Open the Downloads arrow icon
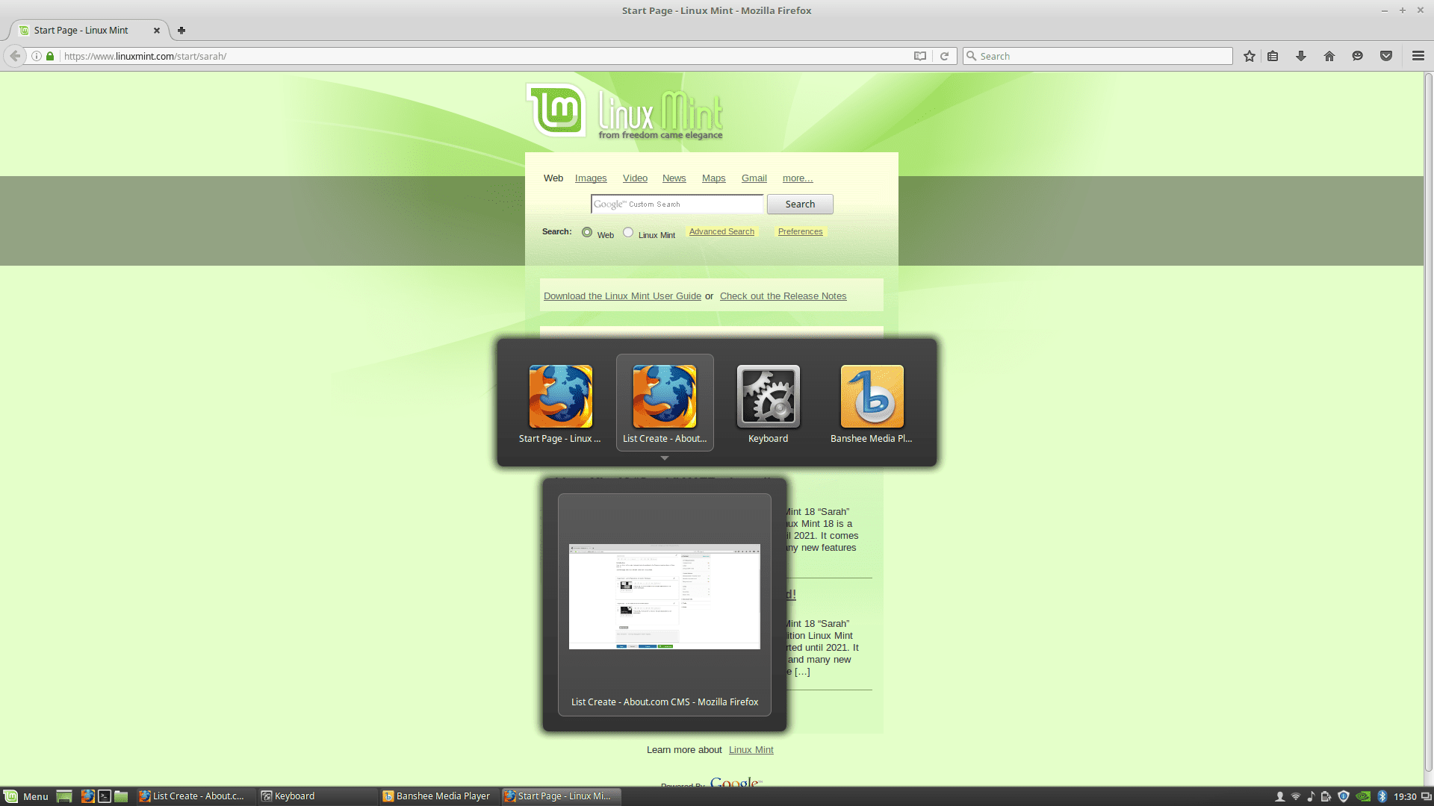This screenshot has width=1434, height=806. point(1301,56)
